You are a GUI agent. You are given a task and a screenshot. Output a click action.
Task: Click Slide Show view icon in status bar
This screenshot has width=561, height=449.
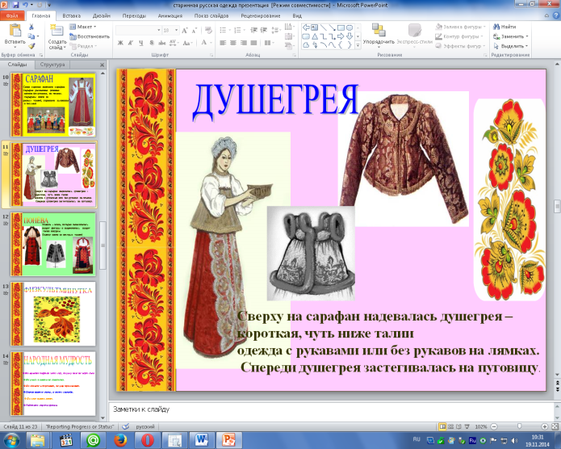tap(467, 426)
